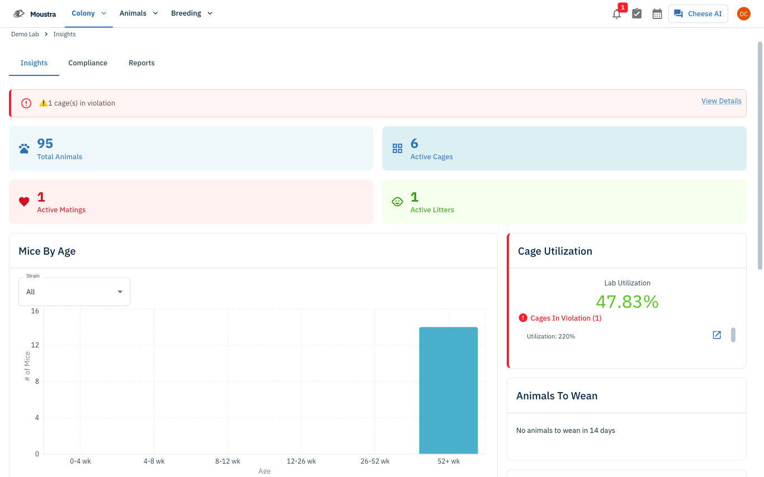Open the Active Matings card
The width and height of the screenshot is (764, 477).
tap(191, 202)
